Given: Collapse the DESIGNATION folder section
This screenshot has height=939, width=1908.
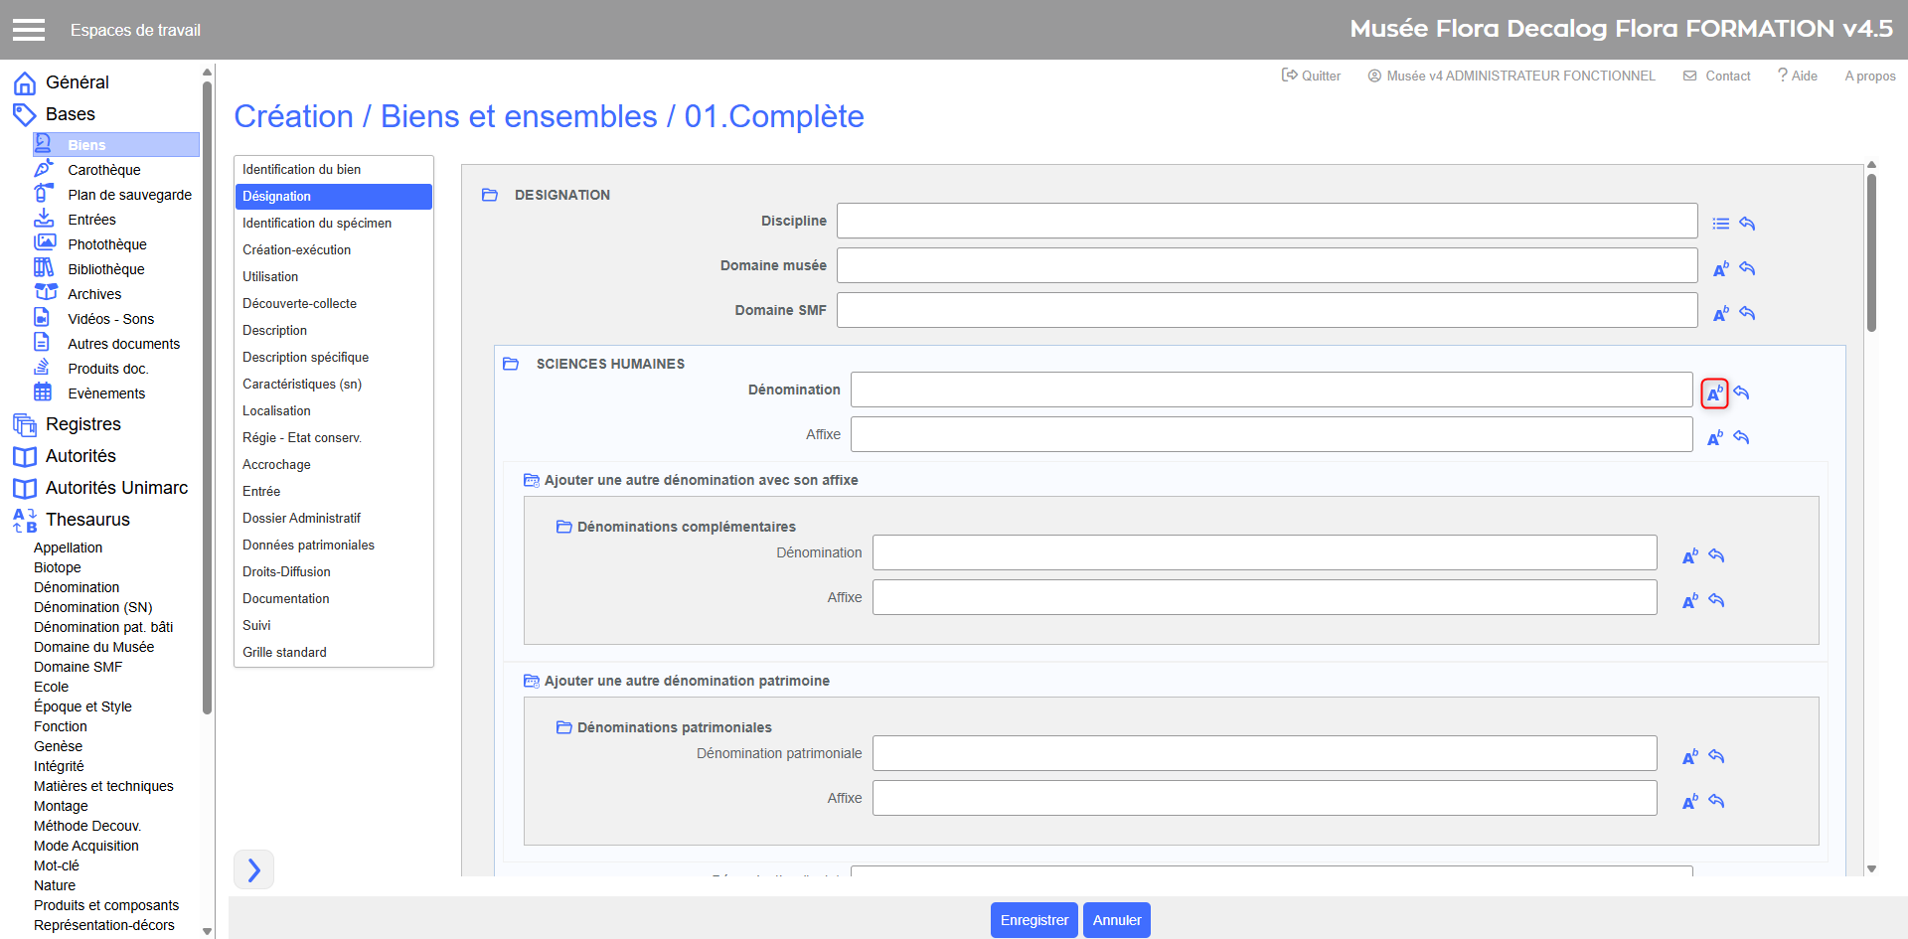Looking at the screenshot, I should point(490,195).
